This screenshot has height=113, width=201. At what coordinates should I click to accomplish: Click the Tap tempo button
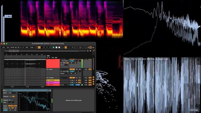coord(8,47)
